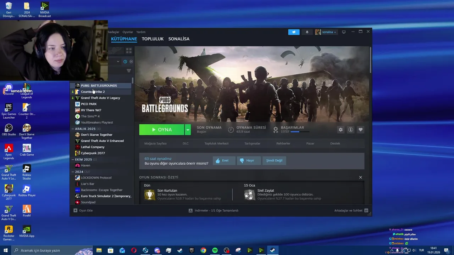The height and width of the screenshot is (255, 454).
Task: Toggle sort by recent activity clock
Action: pyautogui.click(x=125, y=62)
